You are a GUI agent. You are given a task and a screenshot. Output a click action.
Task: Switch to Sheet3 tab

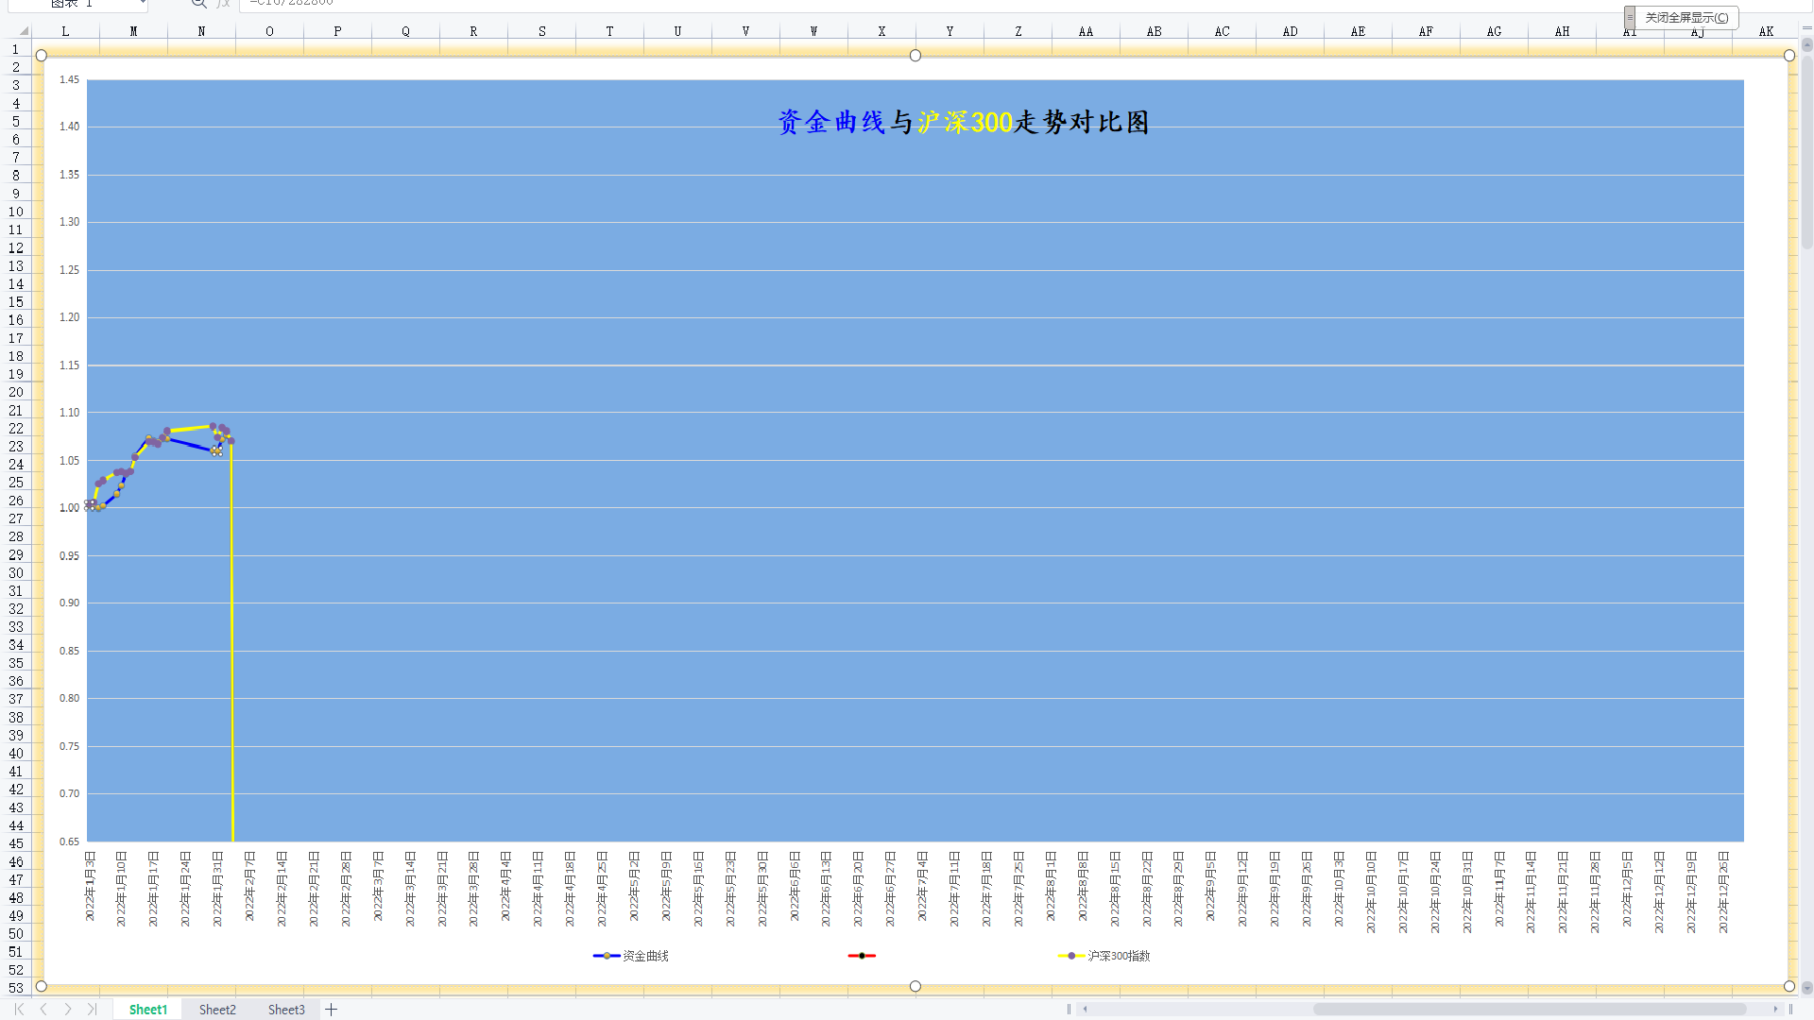click(286, 1010)
